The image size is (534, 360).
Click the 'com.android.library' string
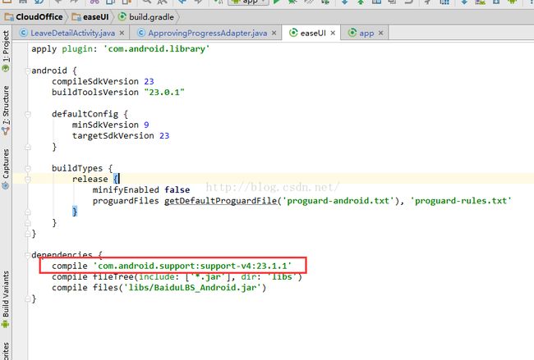point(157,49)
